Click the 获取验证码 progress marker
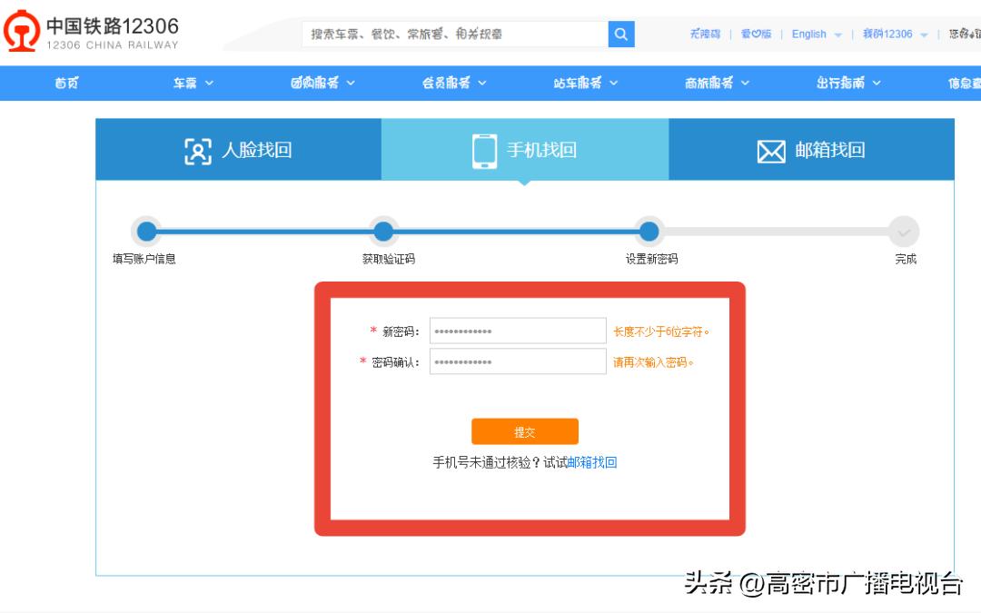 click(383, 232)
